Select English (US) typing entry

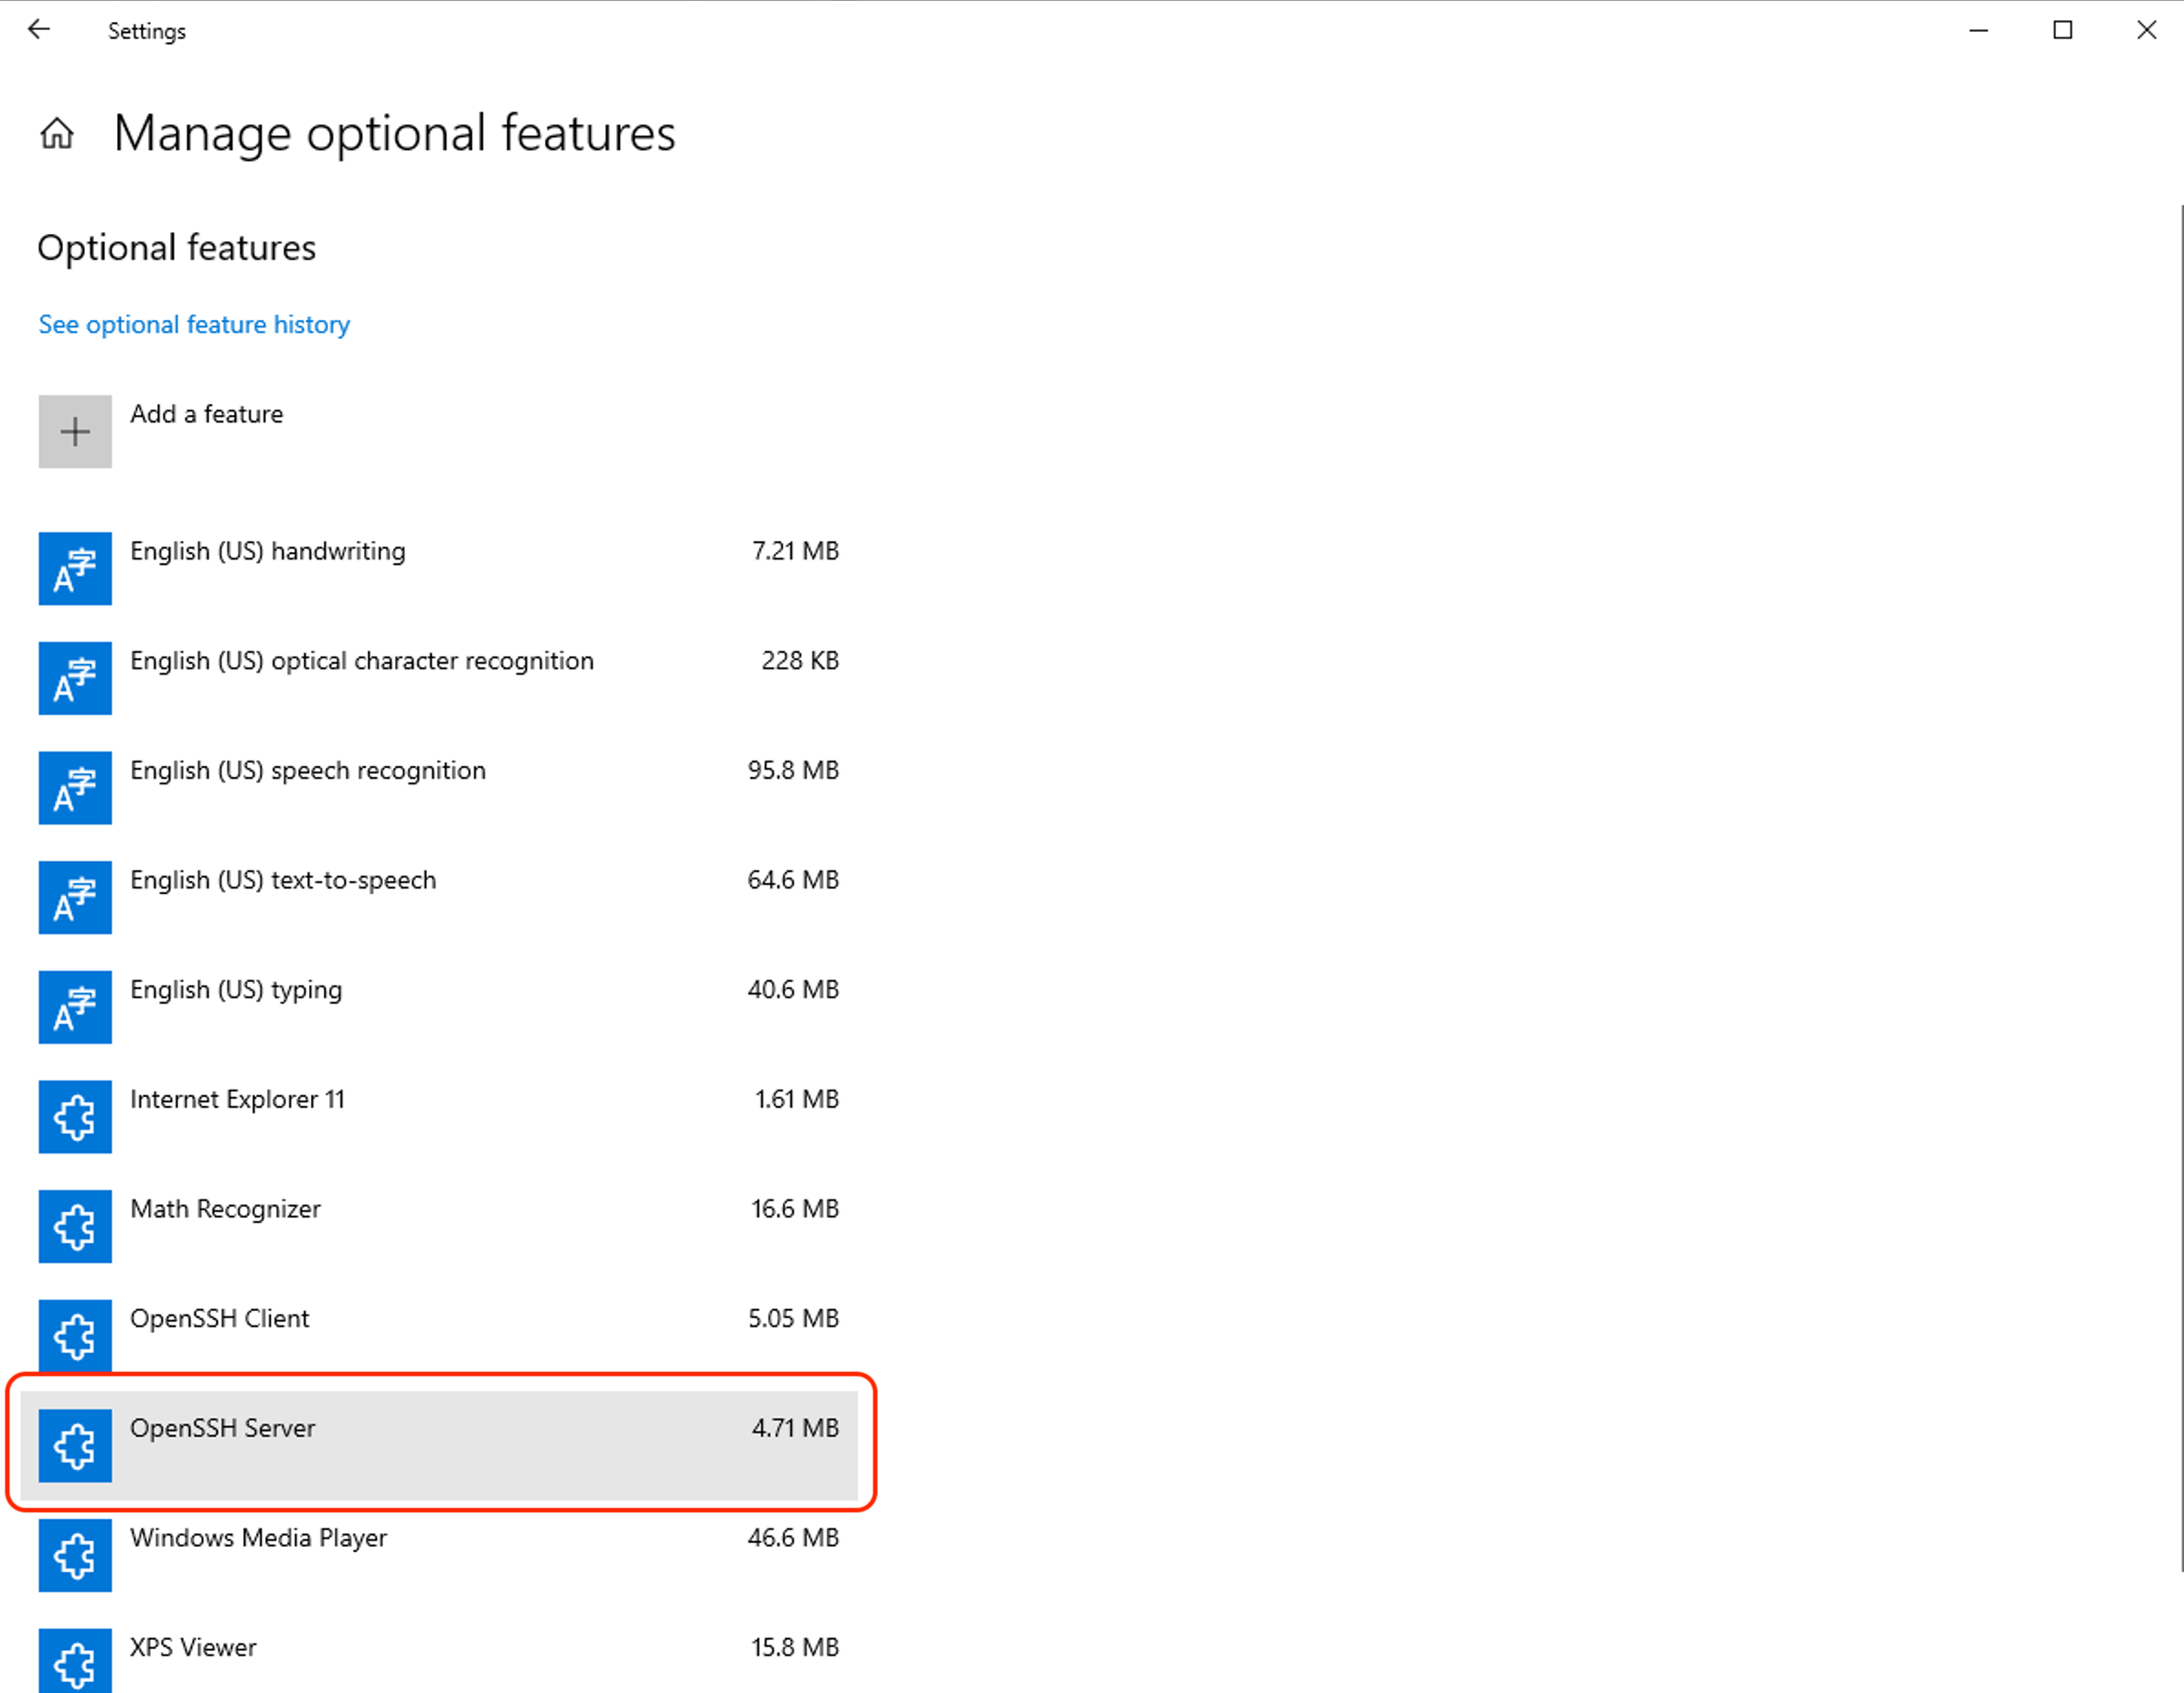click(x=439, y=1007)
